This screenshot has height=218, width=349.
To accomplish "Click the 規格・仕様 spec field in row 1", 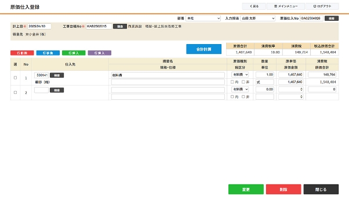I will [x=168, y=82].
